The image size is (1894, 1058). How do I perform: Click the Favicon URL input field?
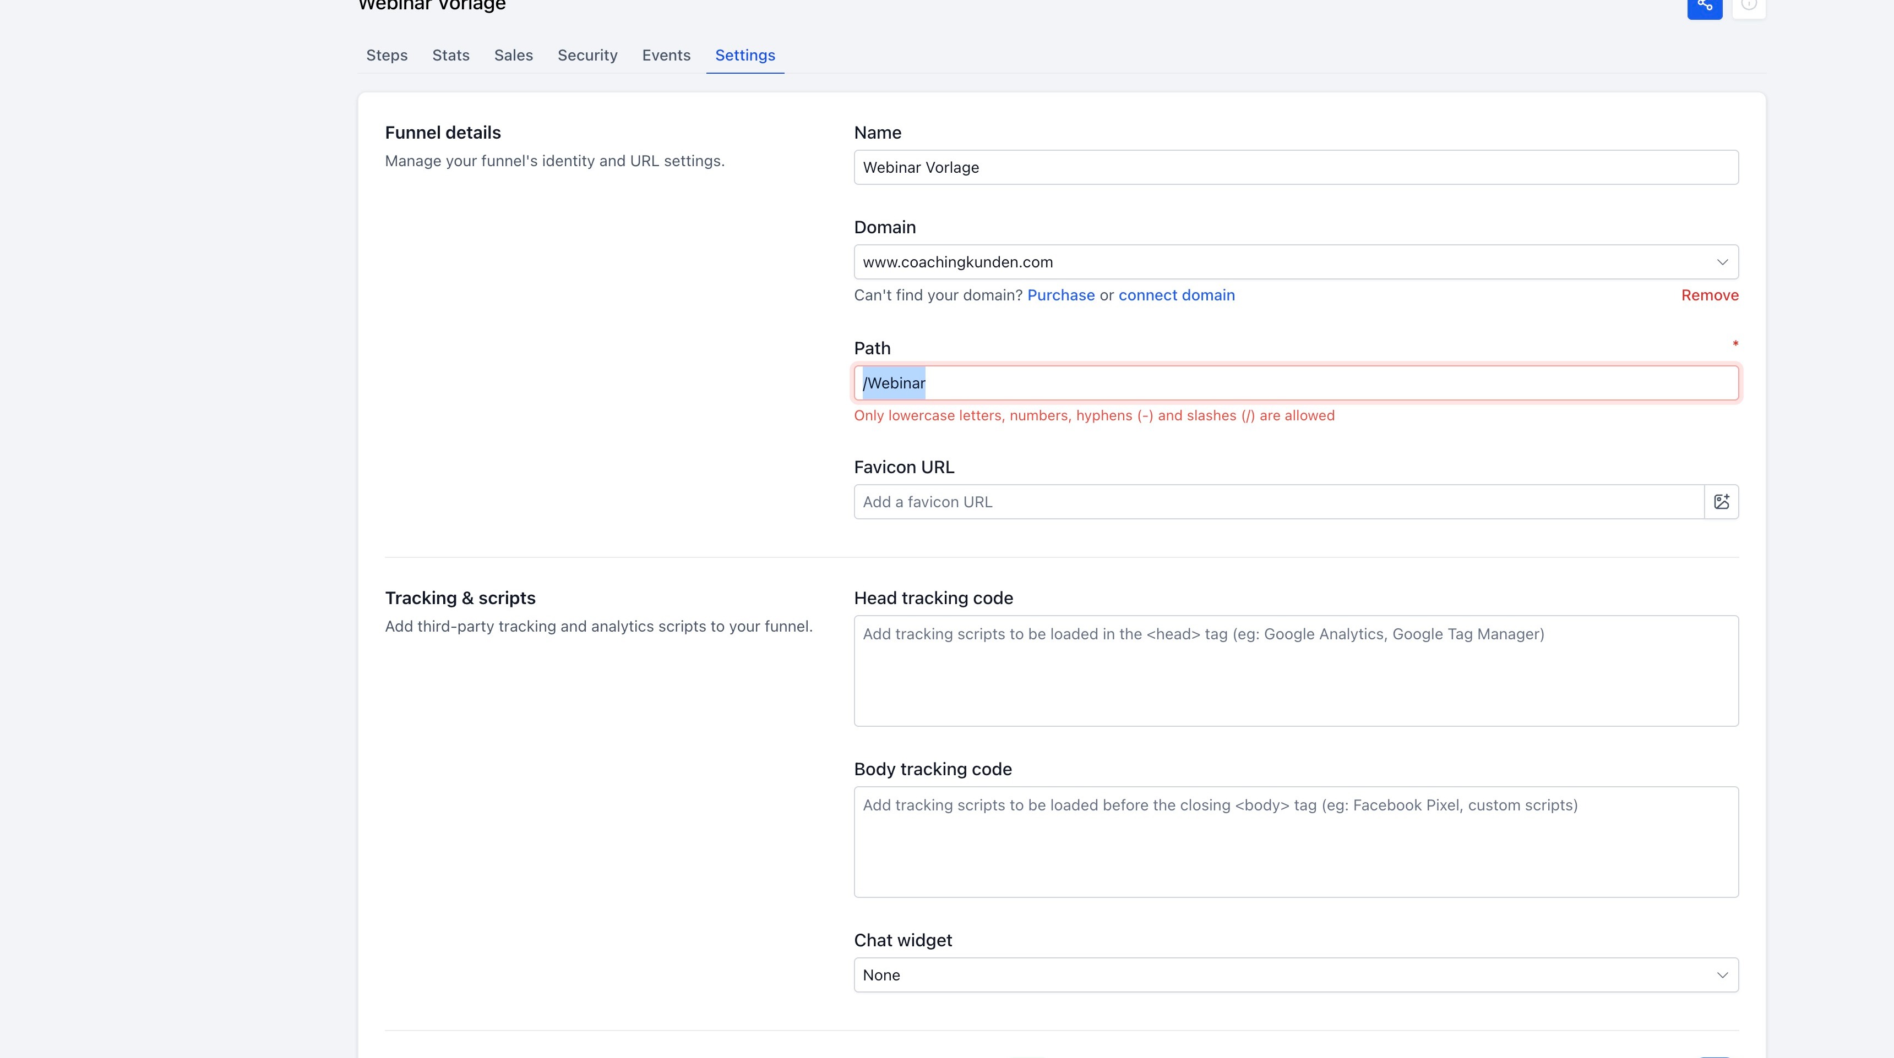(1278, 502)
